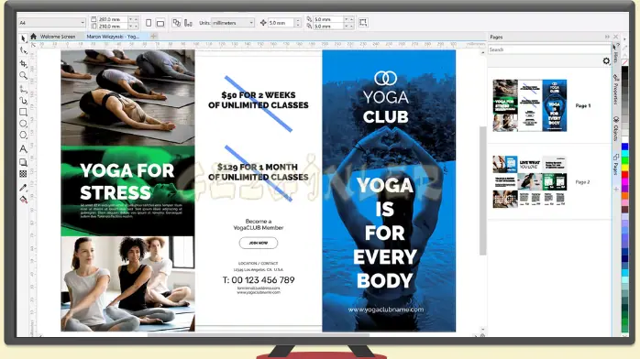Pick the blue swatch in palette
The height and width of the screenshot is (359, 640).
(x=624, y=147)
